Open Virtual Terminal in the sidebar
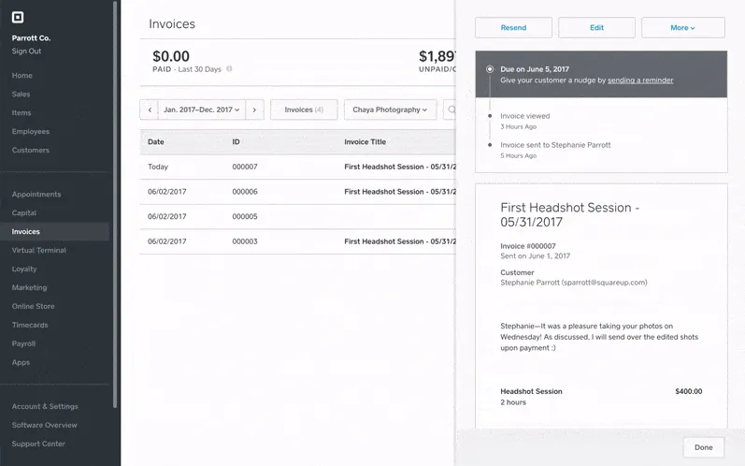This screenshot has width=745, height=466. pos(39,250)
